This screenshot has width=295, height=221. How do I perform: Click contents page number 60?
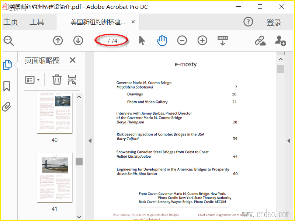coord(235,173)
